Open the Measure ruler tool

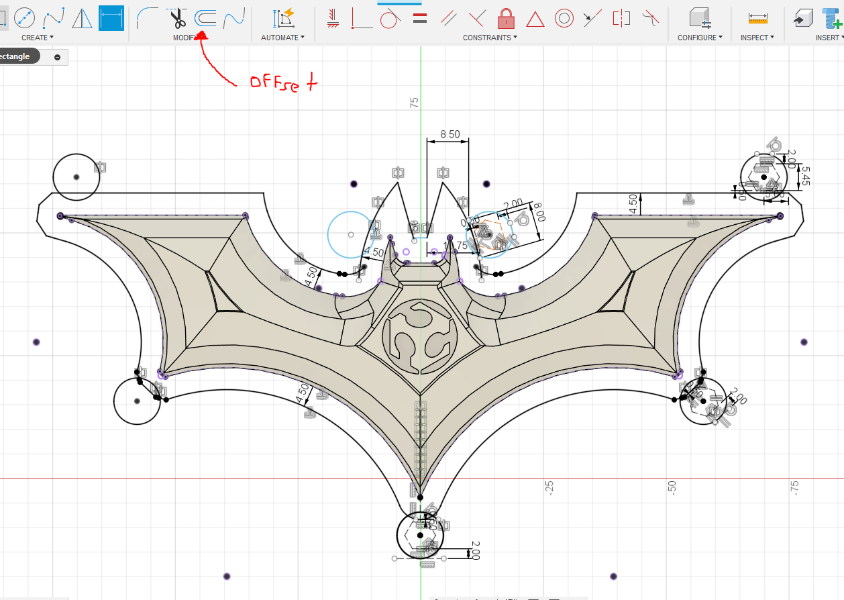(x=757, y=18)
